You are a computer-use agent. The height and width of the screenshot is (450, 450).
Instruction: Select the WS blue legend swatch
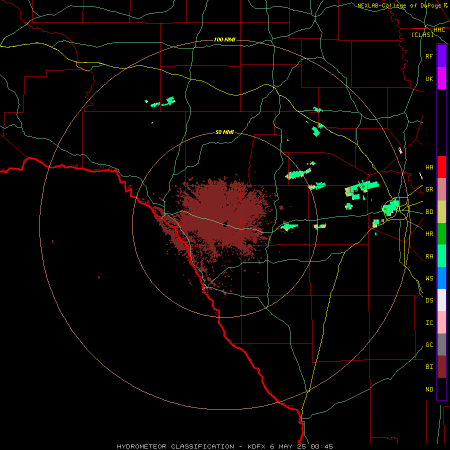(441, 278)
